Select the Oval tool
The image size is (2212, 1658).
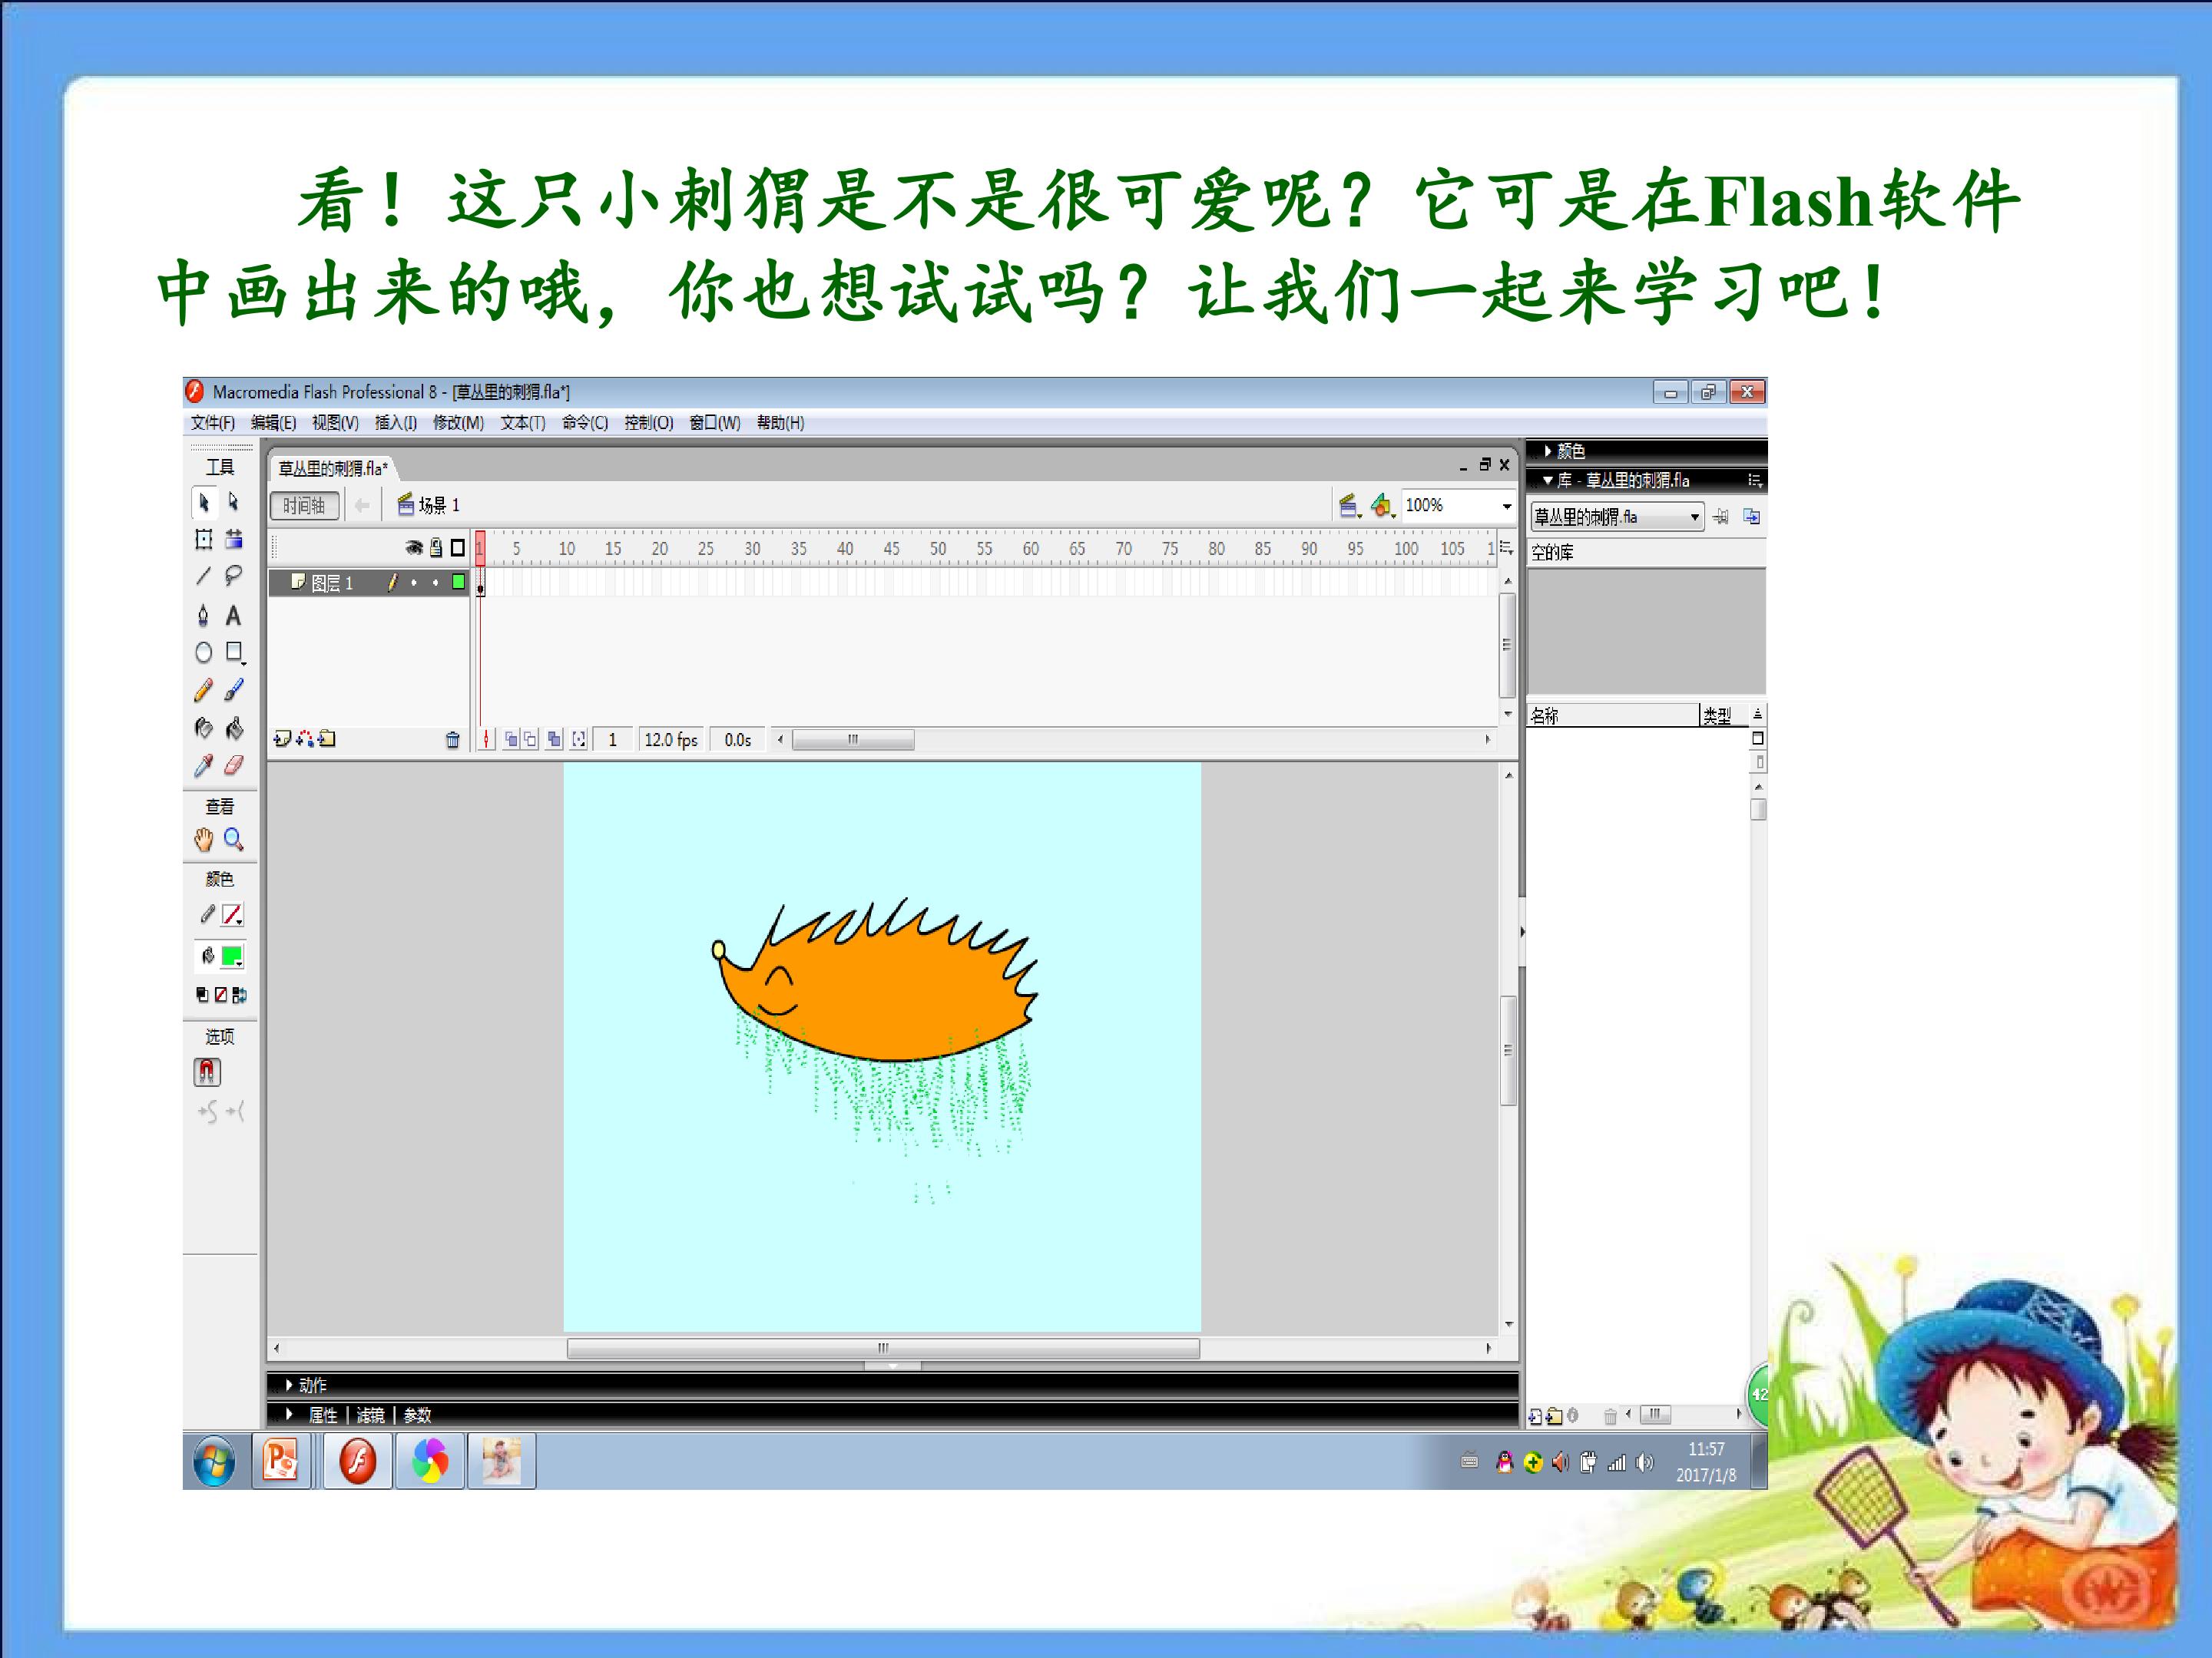(x=204, y=652)
